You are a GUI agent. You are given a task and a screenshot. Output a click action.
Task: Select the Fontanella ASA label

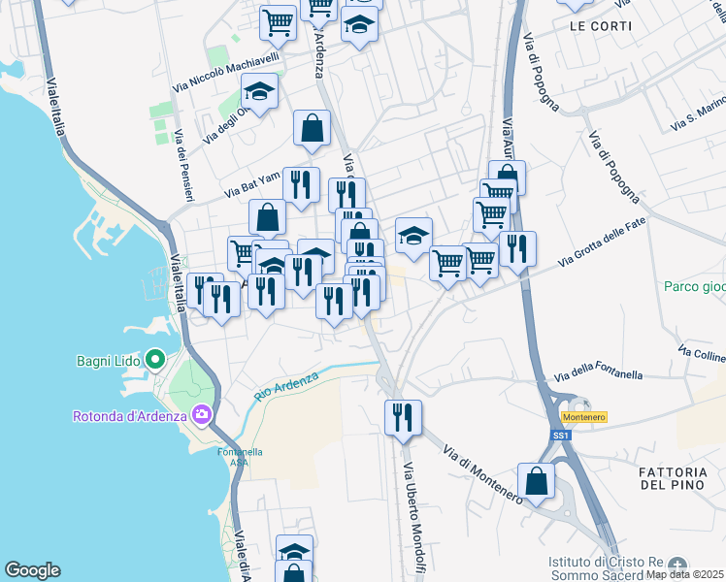[x=240, y=457]
